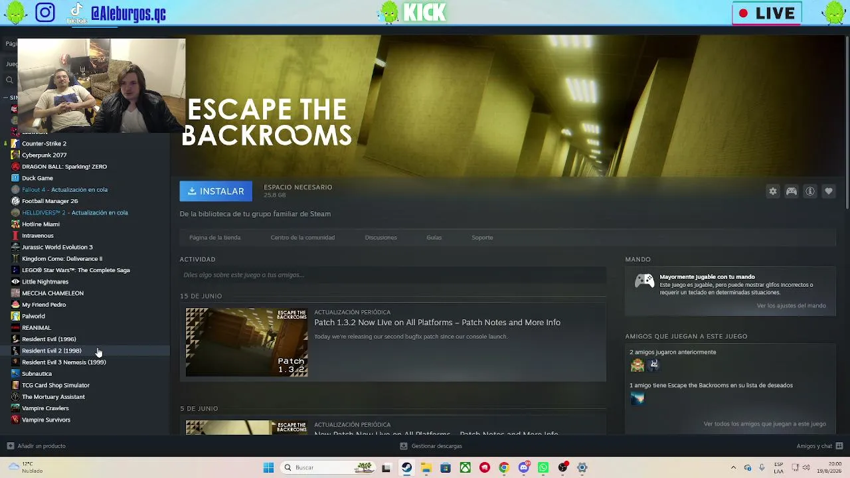Open OBS Studio from taskbar
This screenshot has height=478, width=850.
tap(563, 467)
